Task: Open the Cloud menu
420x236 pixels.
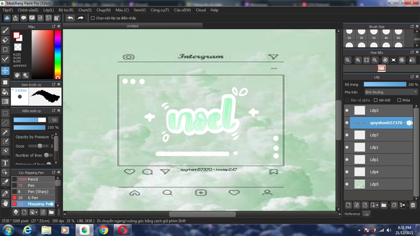Action: click(x=201, y=10)
